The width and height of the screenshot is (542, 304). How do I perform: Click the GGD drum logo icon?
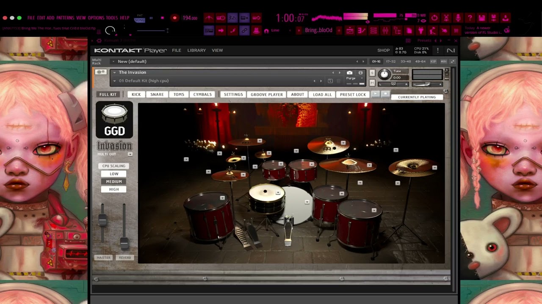(x=114, y=120)
